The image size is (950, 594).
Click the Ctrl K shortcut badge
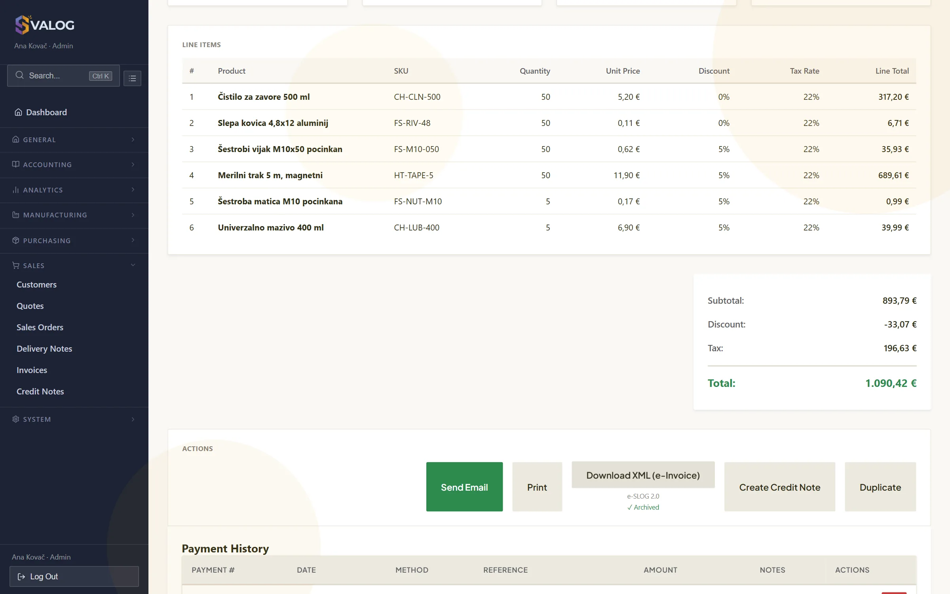click(101, 76)
